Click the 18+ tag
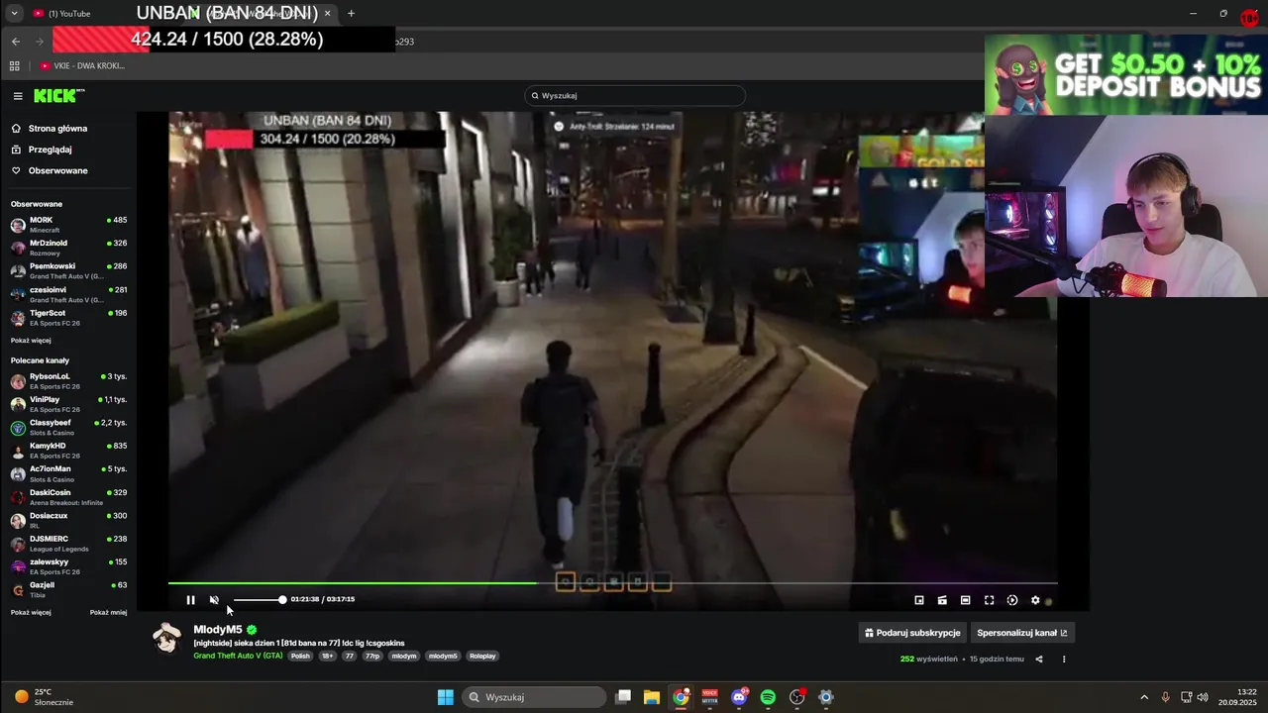This screenshot has width=1268, height=713. (327, 656)
